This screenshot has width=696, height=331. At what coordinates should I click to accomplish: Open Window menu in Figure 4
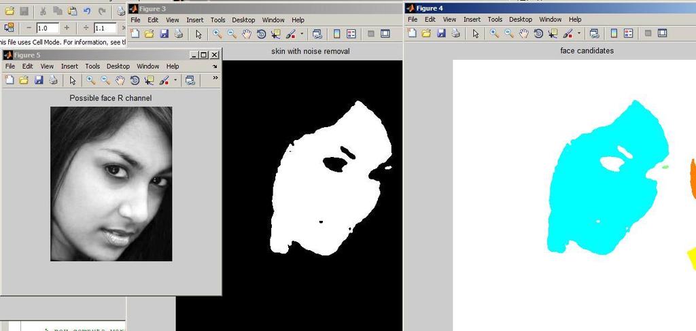551,20
